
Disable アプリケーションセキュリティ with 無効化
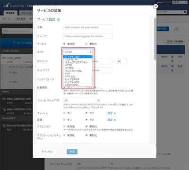pyautogui.click(x=86, y=135)
